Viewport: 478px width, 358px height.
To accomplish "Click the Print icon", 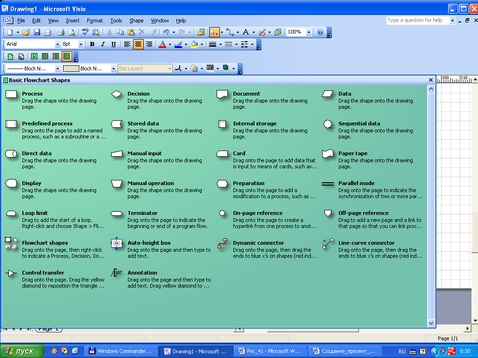I will (x=61, y=32).
